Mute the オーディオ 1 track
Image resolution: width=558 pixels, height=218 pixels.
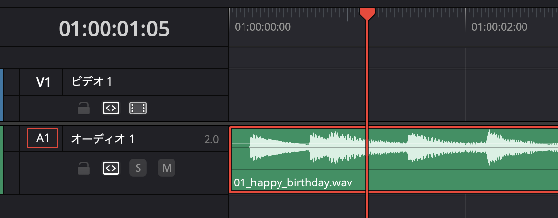click(167, 169)
